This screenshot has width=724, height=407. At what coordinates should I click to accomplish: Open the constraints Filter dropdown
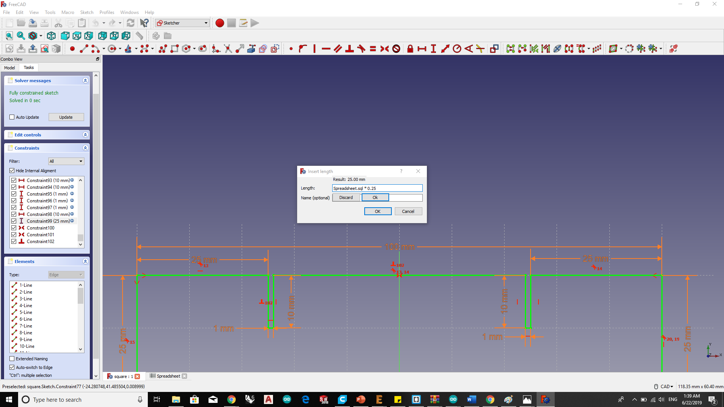click(x=66, y=161)
